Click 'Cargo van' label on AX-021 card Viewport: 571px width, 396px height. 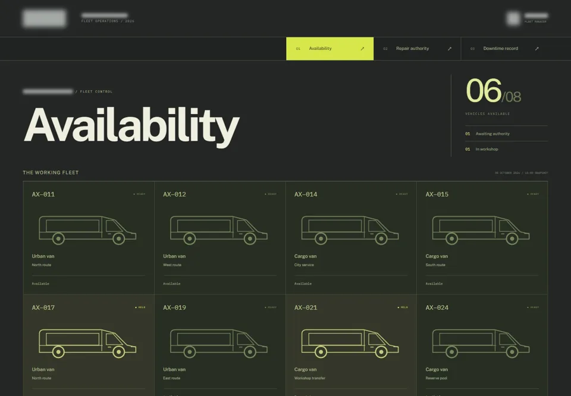click(x=305, y=369)
